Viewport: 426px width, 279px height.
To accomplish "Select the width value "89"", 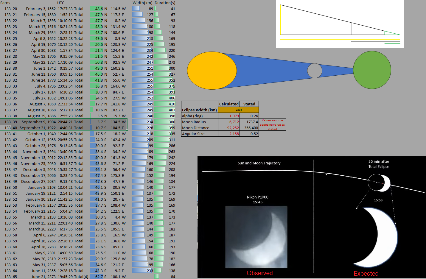I will [151, 9].
